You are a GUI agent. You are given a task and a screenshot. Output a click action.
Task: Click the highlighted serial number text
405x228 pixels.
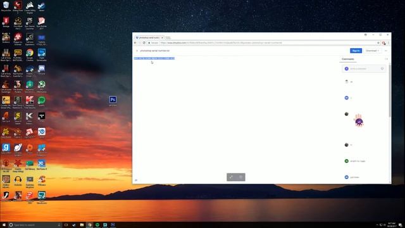154,58
